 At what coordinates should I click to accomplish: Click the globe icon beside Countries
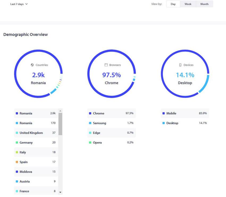pyautogui.click(x=32, y=65)
